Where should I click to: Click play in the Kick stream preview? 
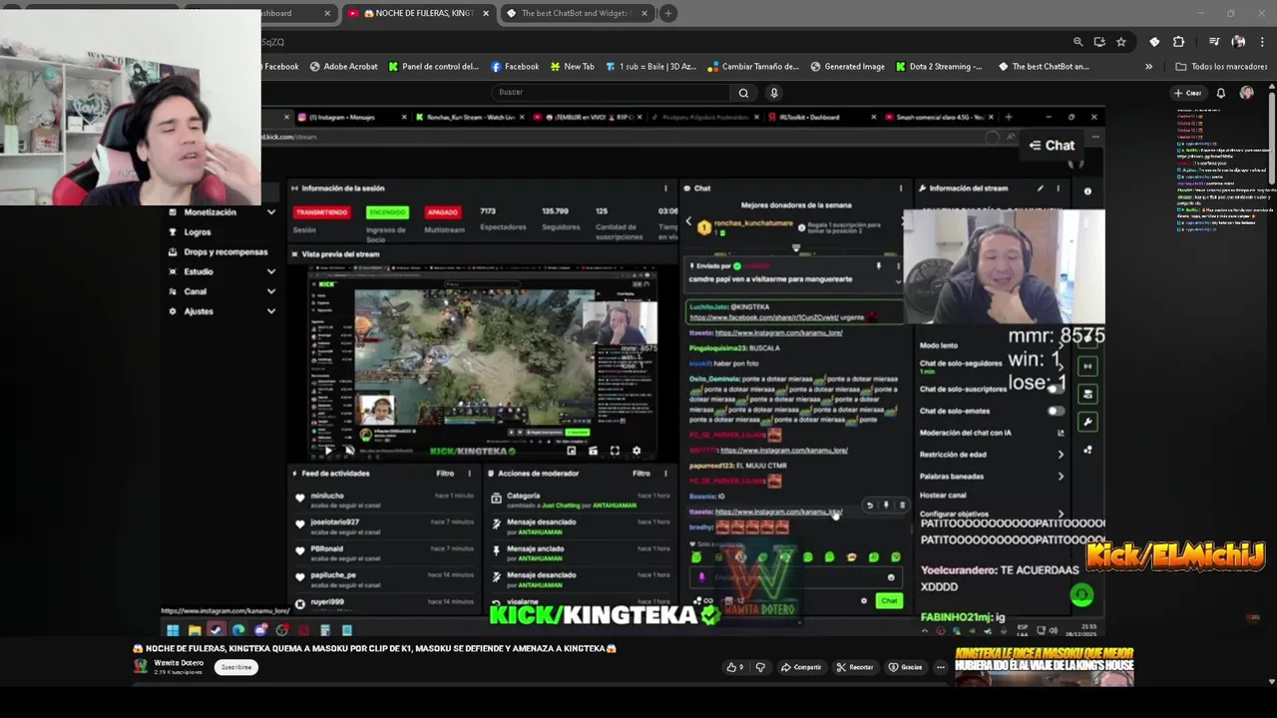coord(328,451)
